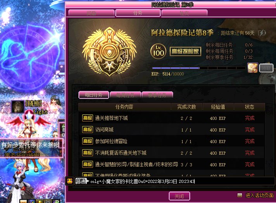Click the golden season emblem badge

109,52
